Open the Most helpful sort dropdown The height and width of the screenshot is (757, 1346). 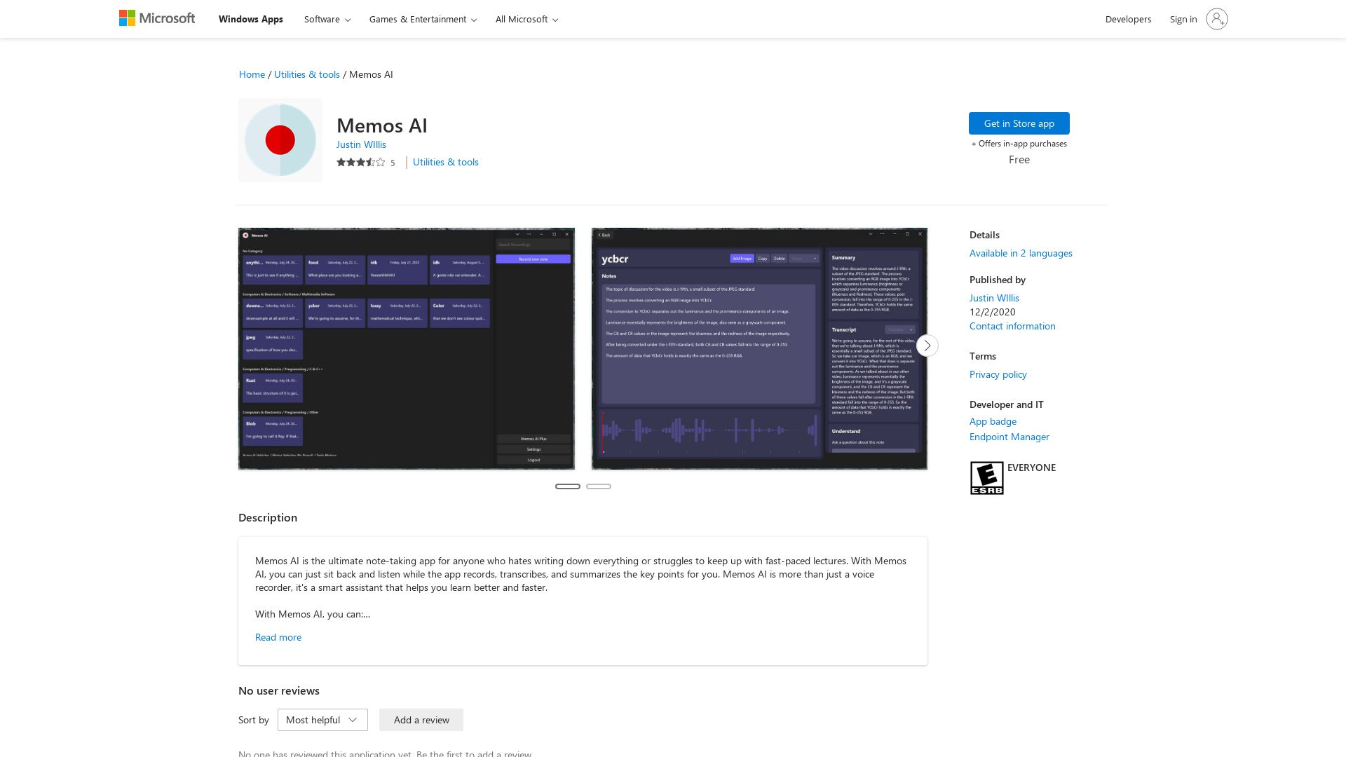[322, 719]
